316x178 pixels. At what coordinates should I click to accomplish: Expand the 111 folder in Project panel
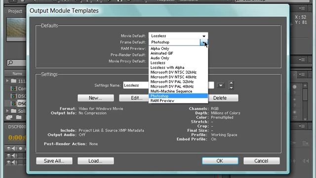click(7, 81)
